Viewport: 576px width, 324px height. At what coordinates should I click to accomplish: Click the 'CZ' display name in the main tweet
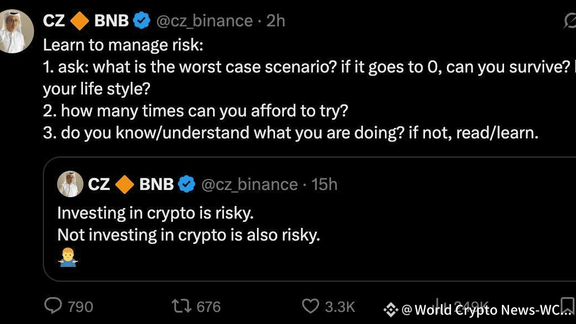54,21
